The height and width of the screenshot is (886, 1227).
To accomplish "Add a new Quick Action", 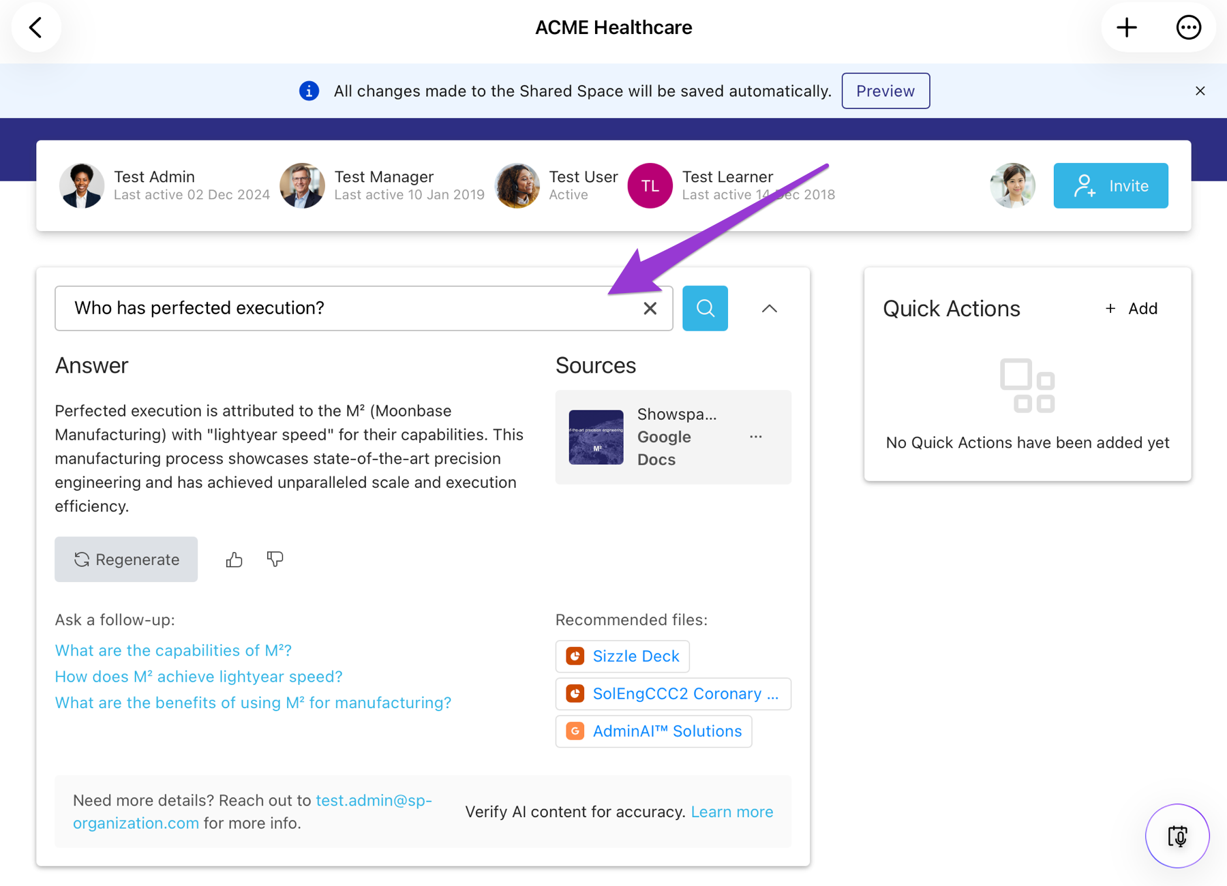I will pyautogui.click(x=1131, y=308).
